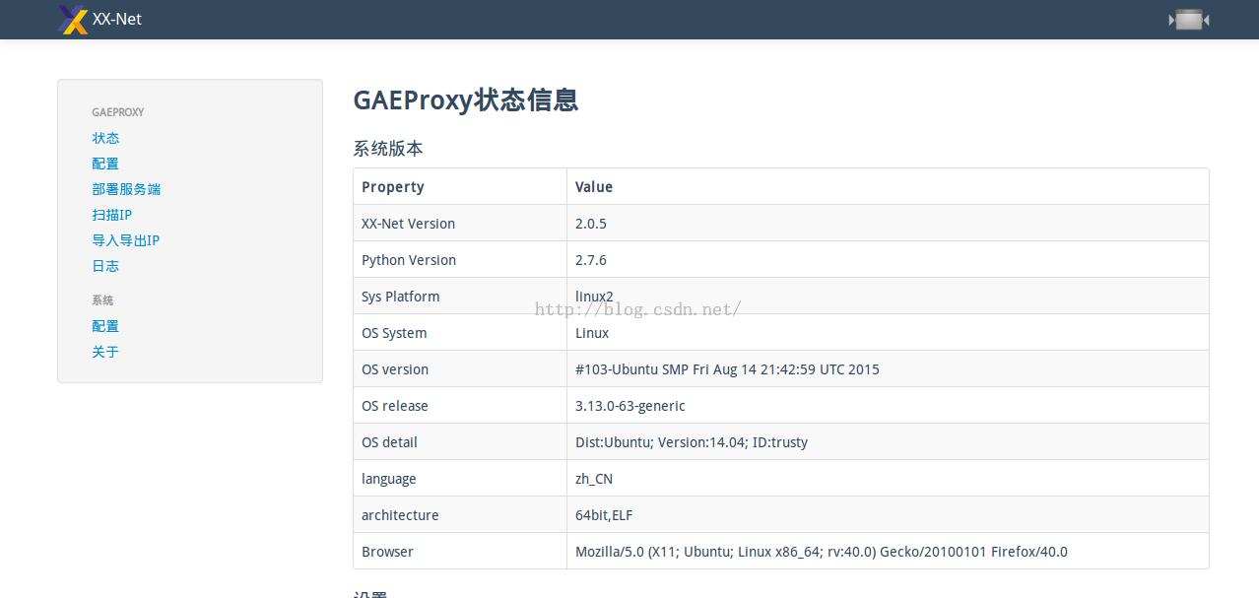The width and height of the screenshot is (1259, 598).
Task: Click the 系统版本 section heading
Action: [x=388, y=149]
